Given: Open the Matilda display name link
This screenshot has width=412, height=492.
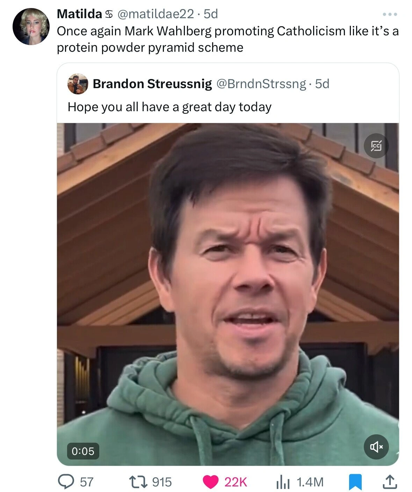Looking at the screenshot, I should (79, 14).
